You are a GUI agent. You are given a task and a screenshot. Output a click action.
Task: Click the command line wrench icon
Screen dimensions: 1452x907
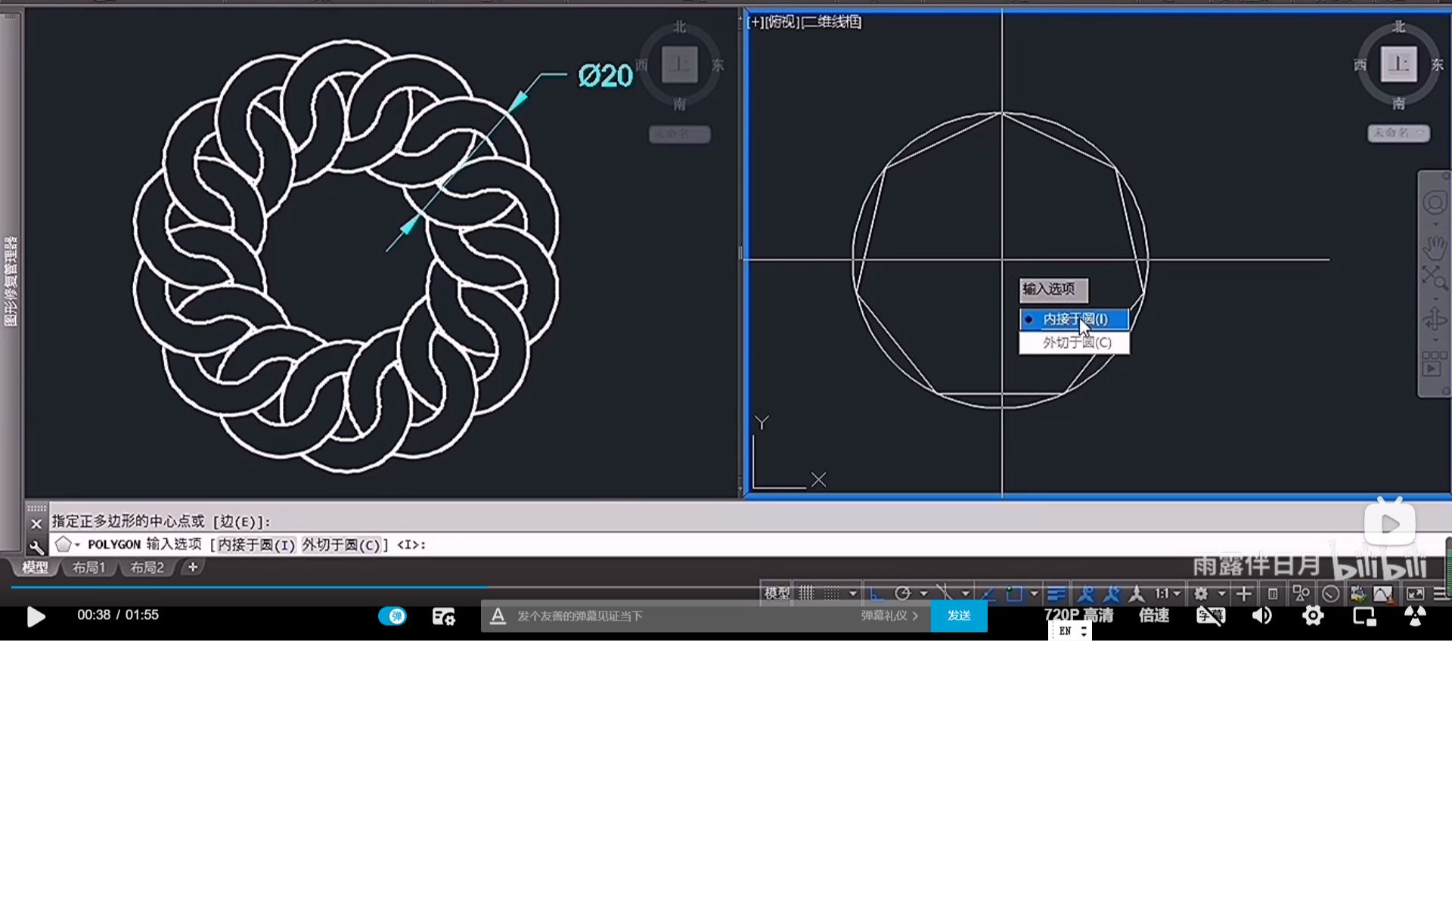point(36,546)
